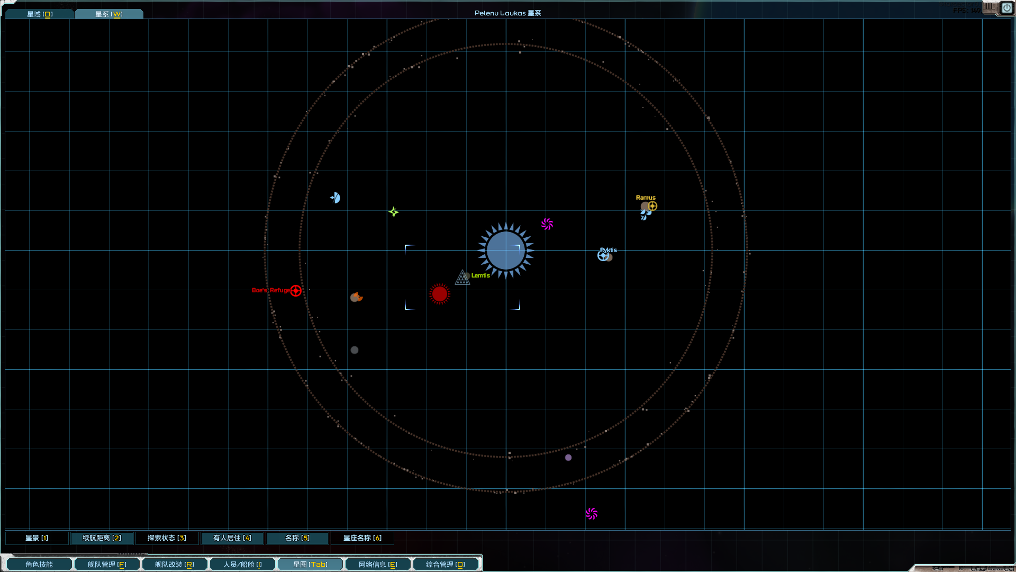Viewport: 1016px width, 572px height.
Task: Toggle the 探索状态 [3] map filter
Action: [167, 538]
